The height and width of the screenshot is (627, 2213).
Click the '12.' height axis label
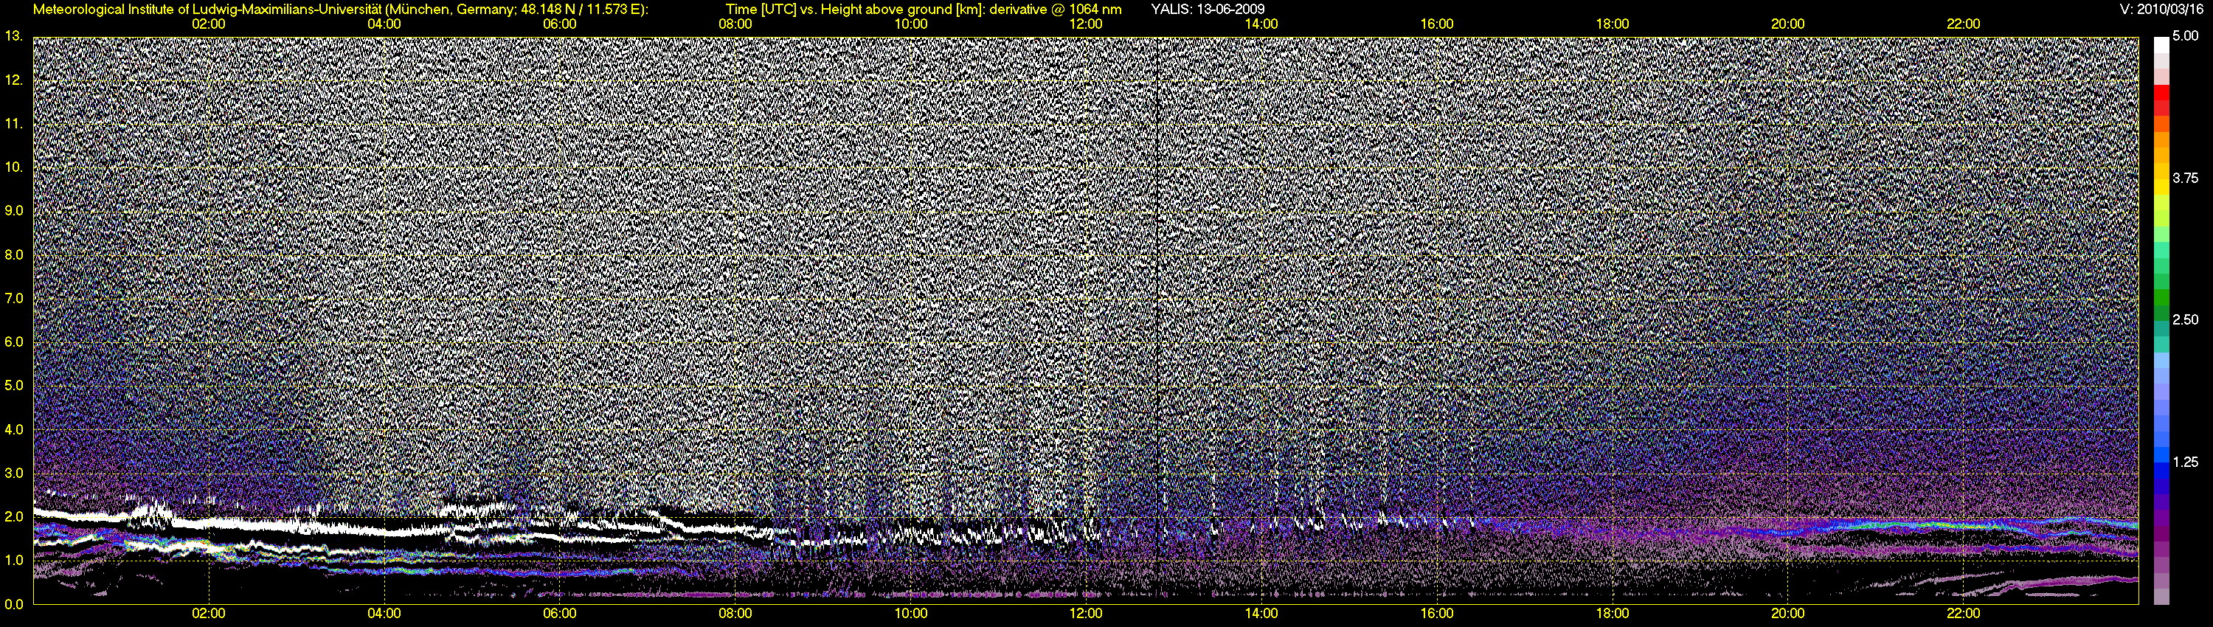(x=13, y=80)
